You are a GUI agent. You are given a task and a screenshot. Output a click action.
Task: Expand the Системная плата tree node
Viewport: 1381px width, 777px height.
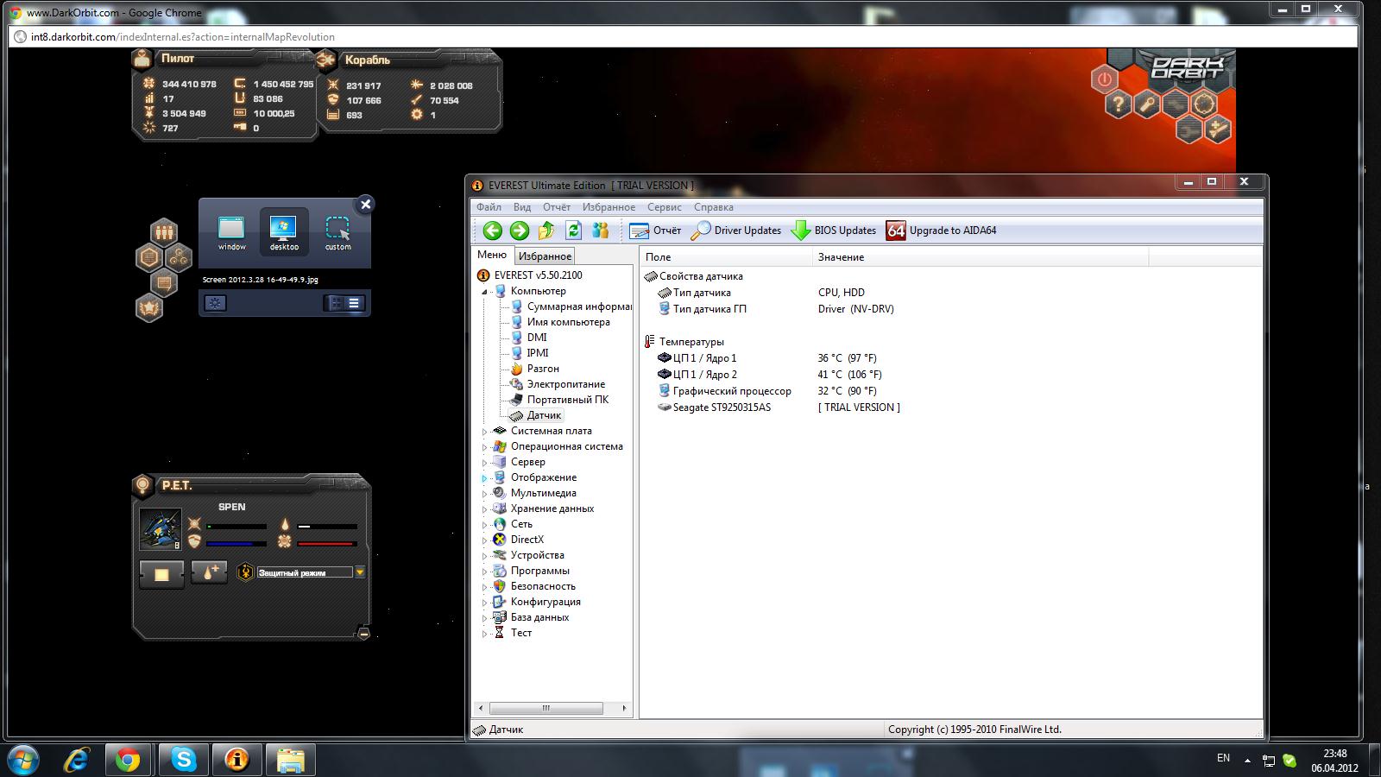click(x=484, y=432)
